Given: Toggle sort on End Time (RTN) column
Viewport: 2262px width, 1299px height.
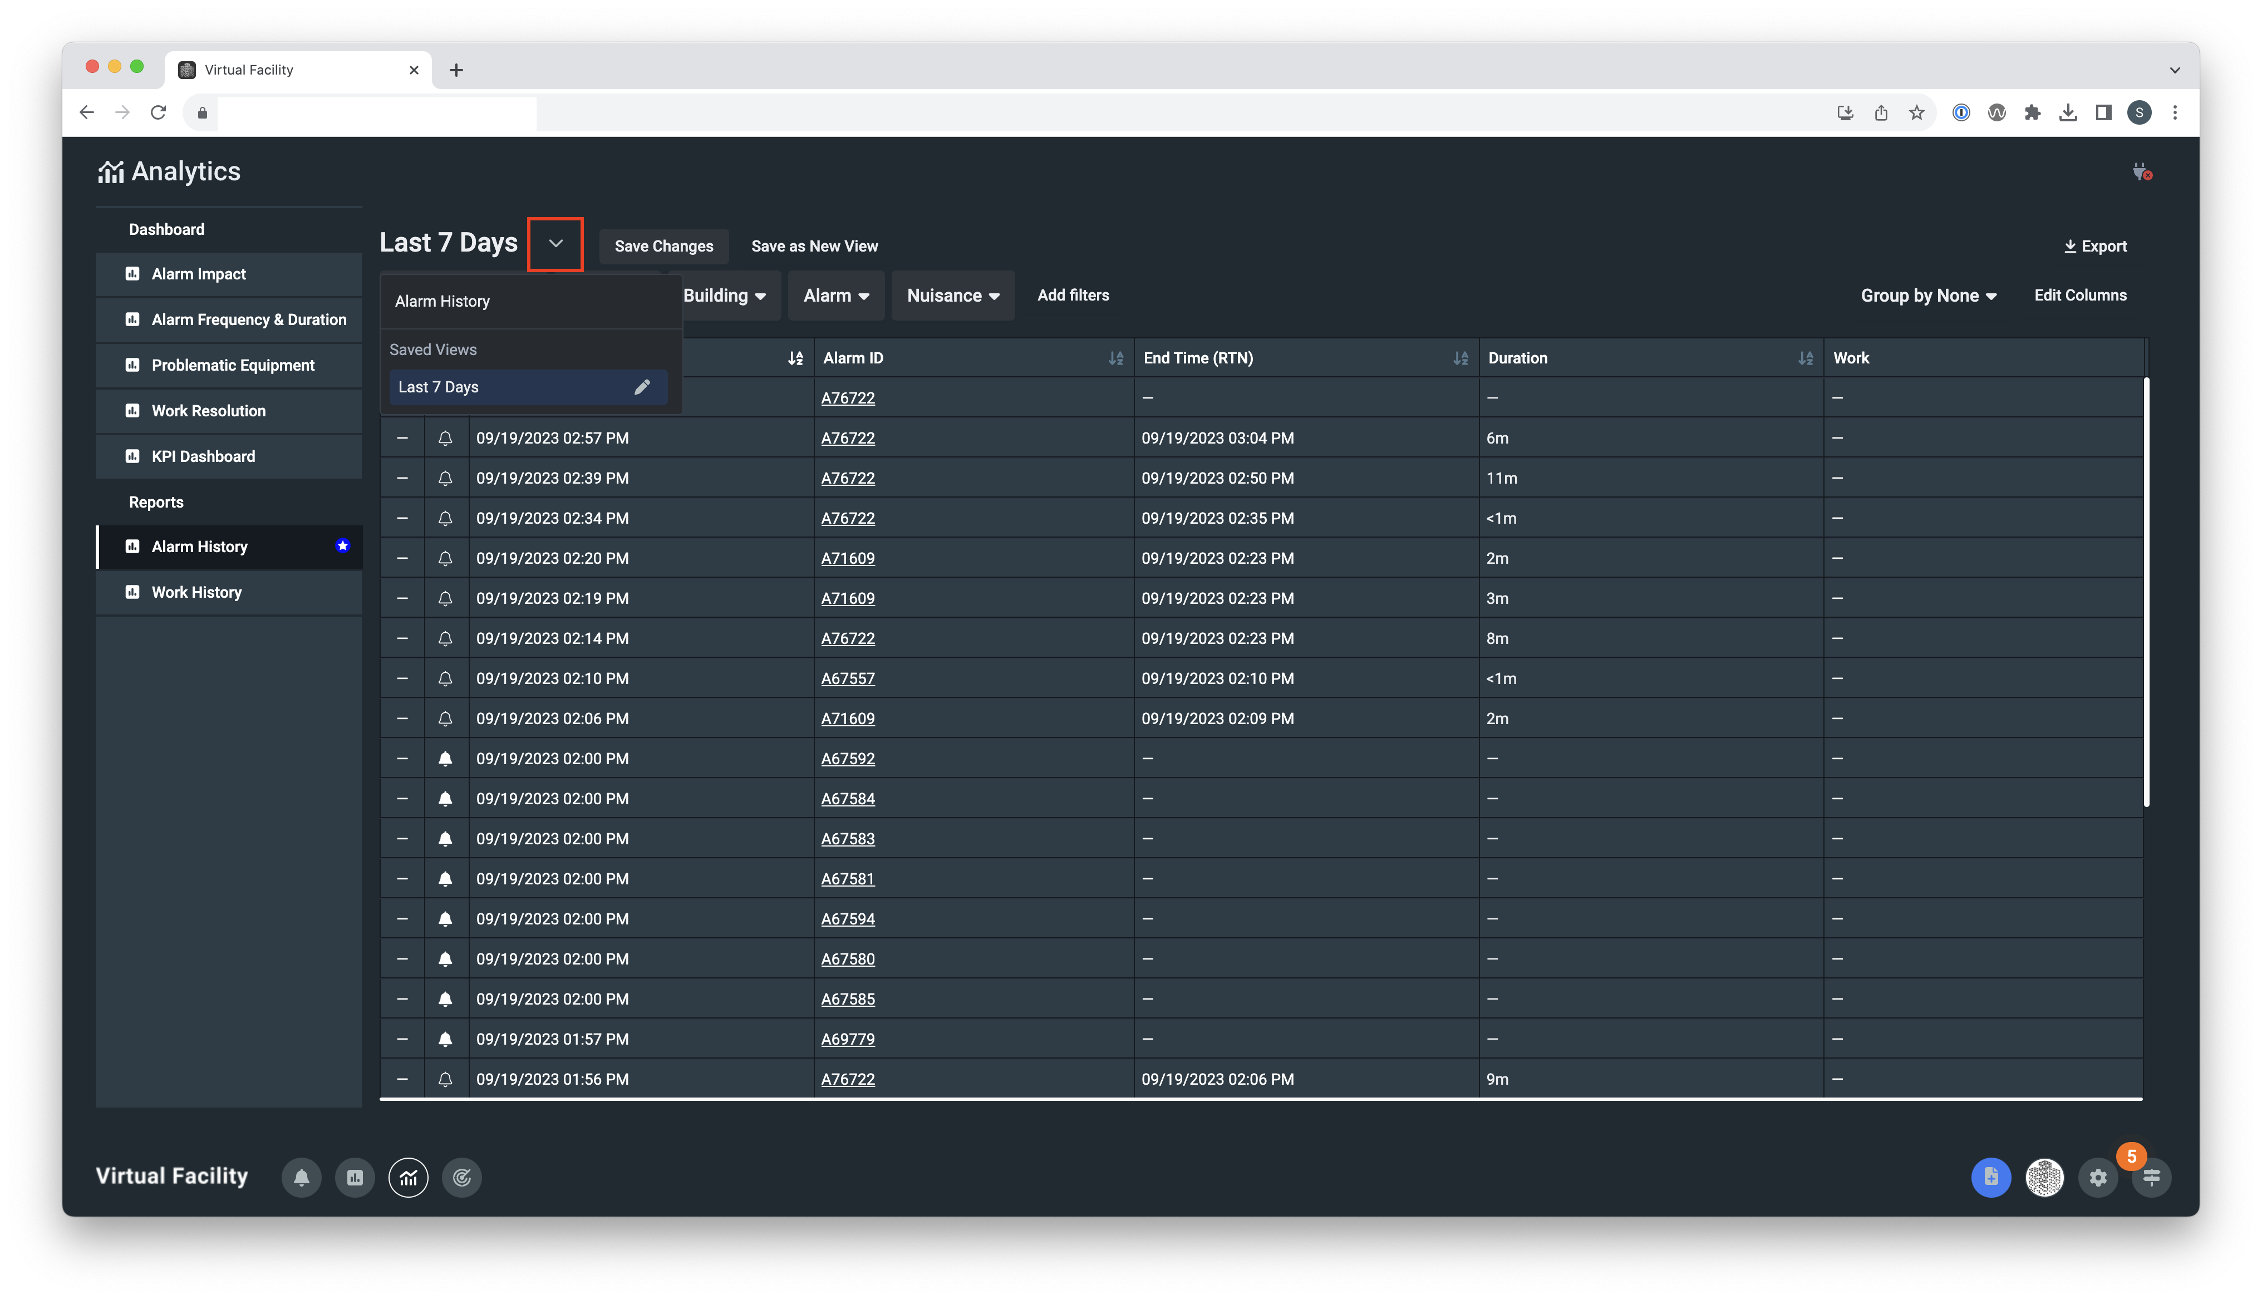Looking at the screenshot, I should pos(1460,358).
